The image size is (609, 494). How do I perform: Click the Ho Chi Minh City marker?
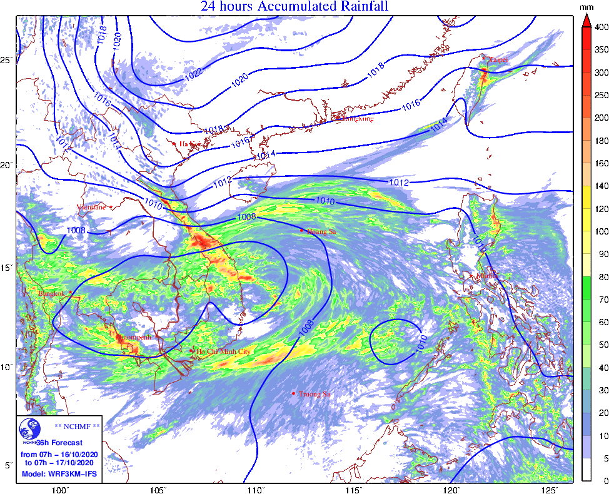(192, 351)
